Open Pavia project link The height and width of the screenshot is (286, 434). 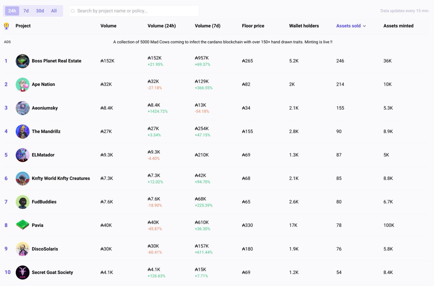pos(38,225)
